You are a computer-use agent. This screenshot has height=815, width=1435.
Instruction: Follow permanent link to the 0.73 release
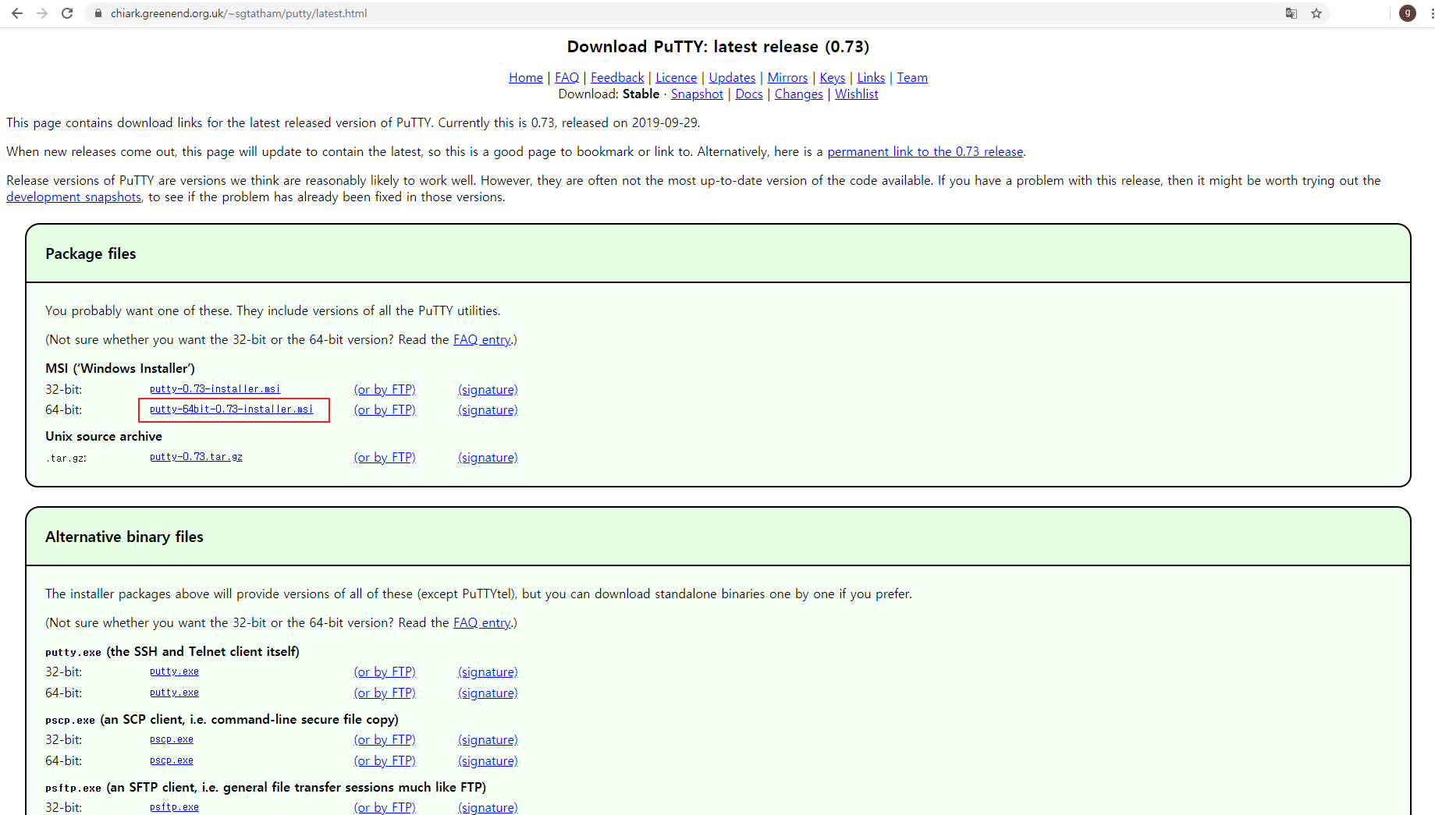point(925,151)
